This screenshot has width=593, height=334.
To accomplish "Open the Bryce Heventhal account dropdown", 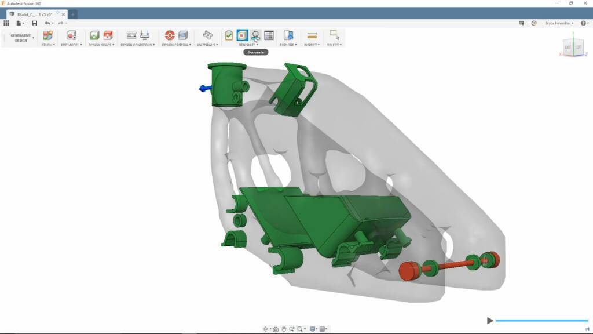I will pos(559,23).
